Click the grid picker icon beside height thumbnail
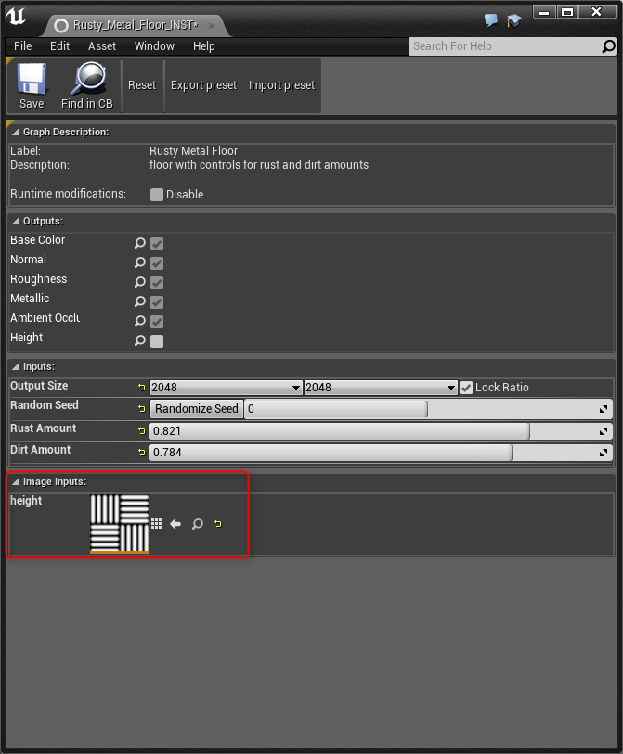623x754 pixels. (x=156, y=524)
